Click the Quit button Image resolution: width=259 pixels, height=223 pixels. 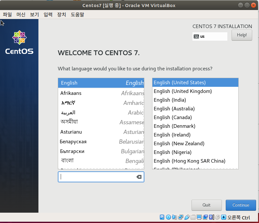click(x=206, y=205)
